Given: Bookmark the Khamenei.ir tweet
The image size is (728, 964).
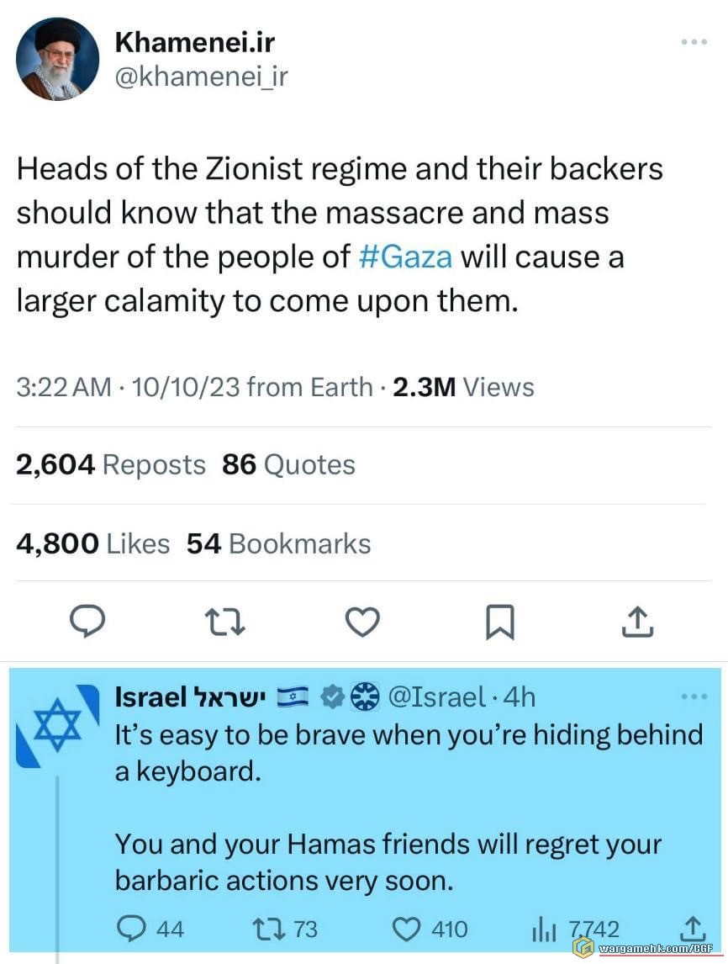Looking at the screenshot, I should pos(499,622).
